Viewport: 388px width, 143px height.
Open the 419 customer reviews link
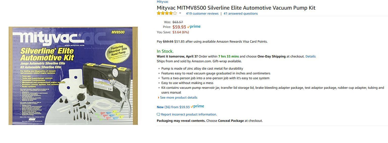coord(202,14)
